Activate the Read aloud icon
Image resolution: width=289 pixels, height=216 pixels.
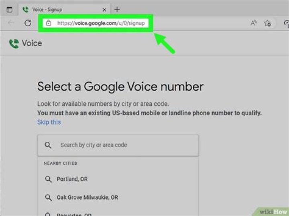pos(254,23)
